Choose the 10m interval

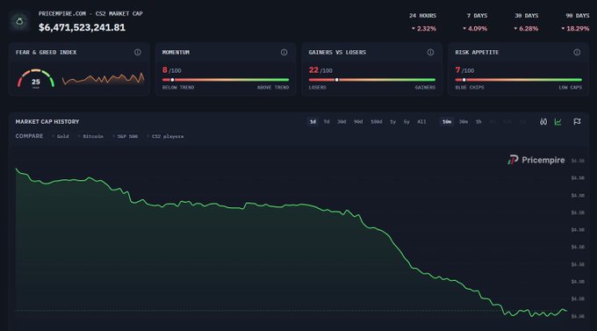[447, 121]
